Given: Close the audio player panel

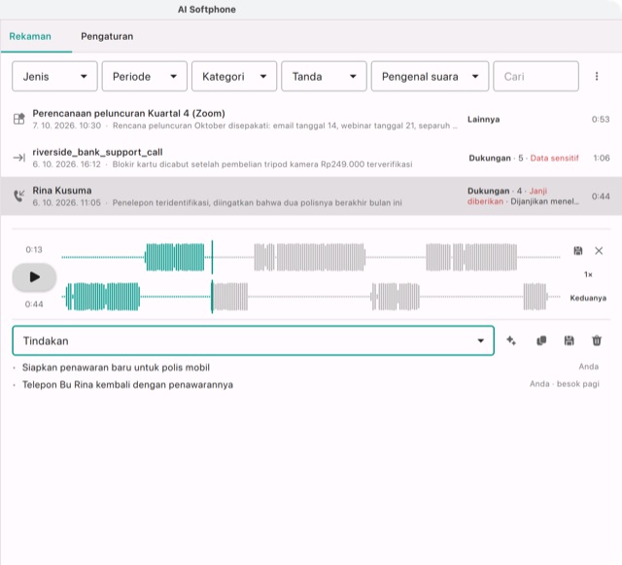Looking at the screenshot, I should 599,251.
